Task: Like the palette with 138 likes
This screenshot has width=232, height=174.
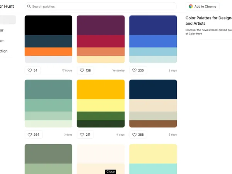Action: [85, 70]
